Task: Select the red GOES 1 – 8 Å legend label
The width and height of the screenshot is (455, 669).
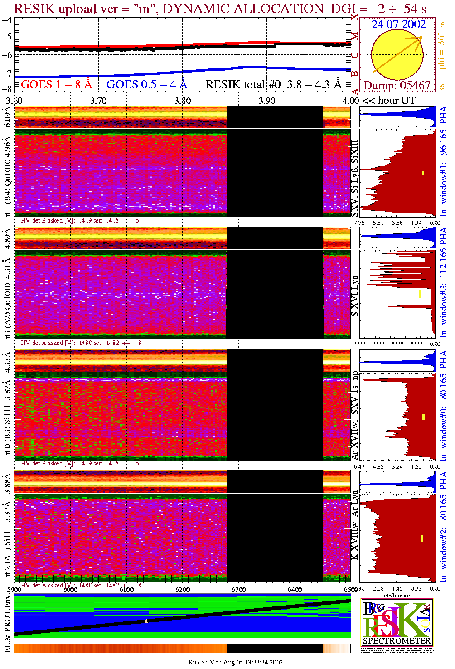Action: click(56, 84)
